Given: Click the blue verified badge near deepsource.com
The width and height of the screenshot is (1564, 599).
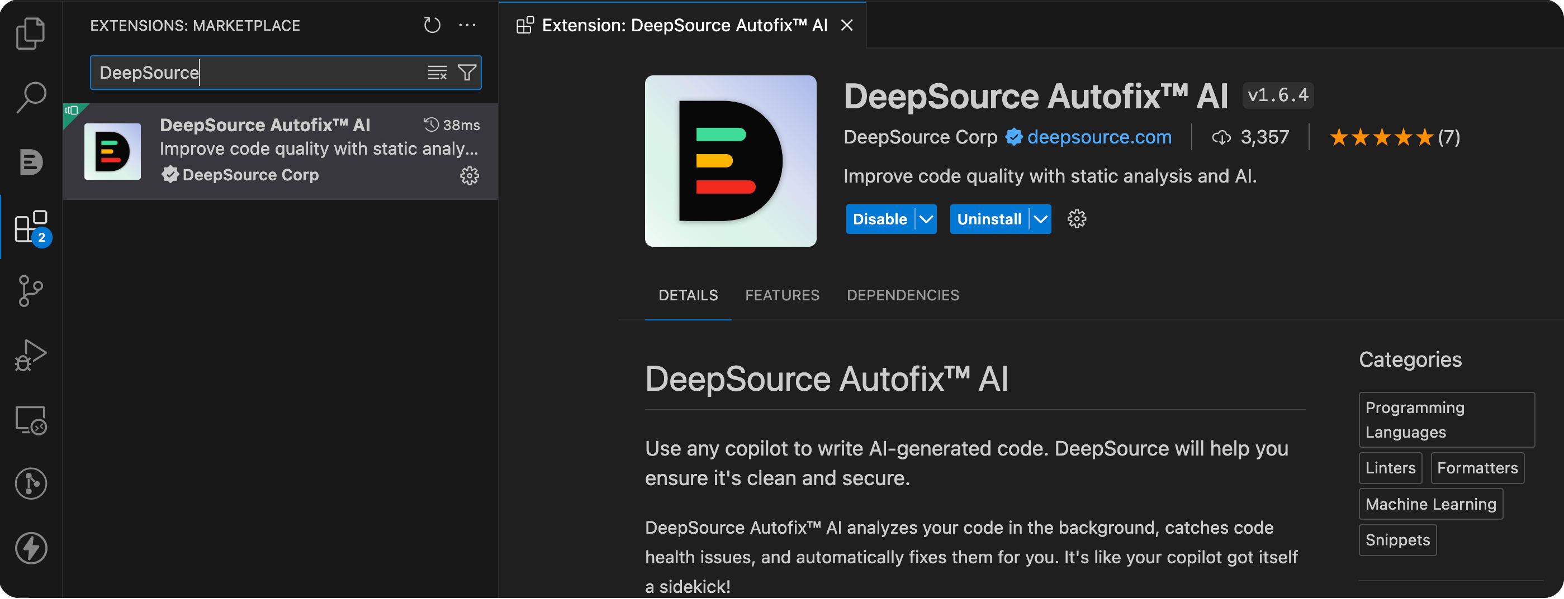Looking at the screenshot, I should (x=1013, y=137).
